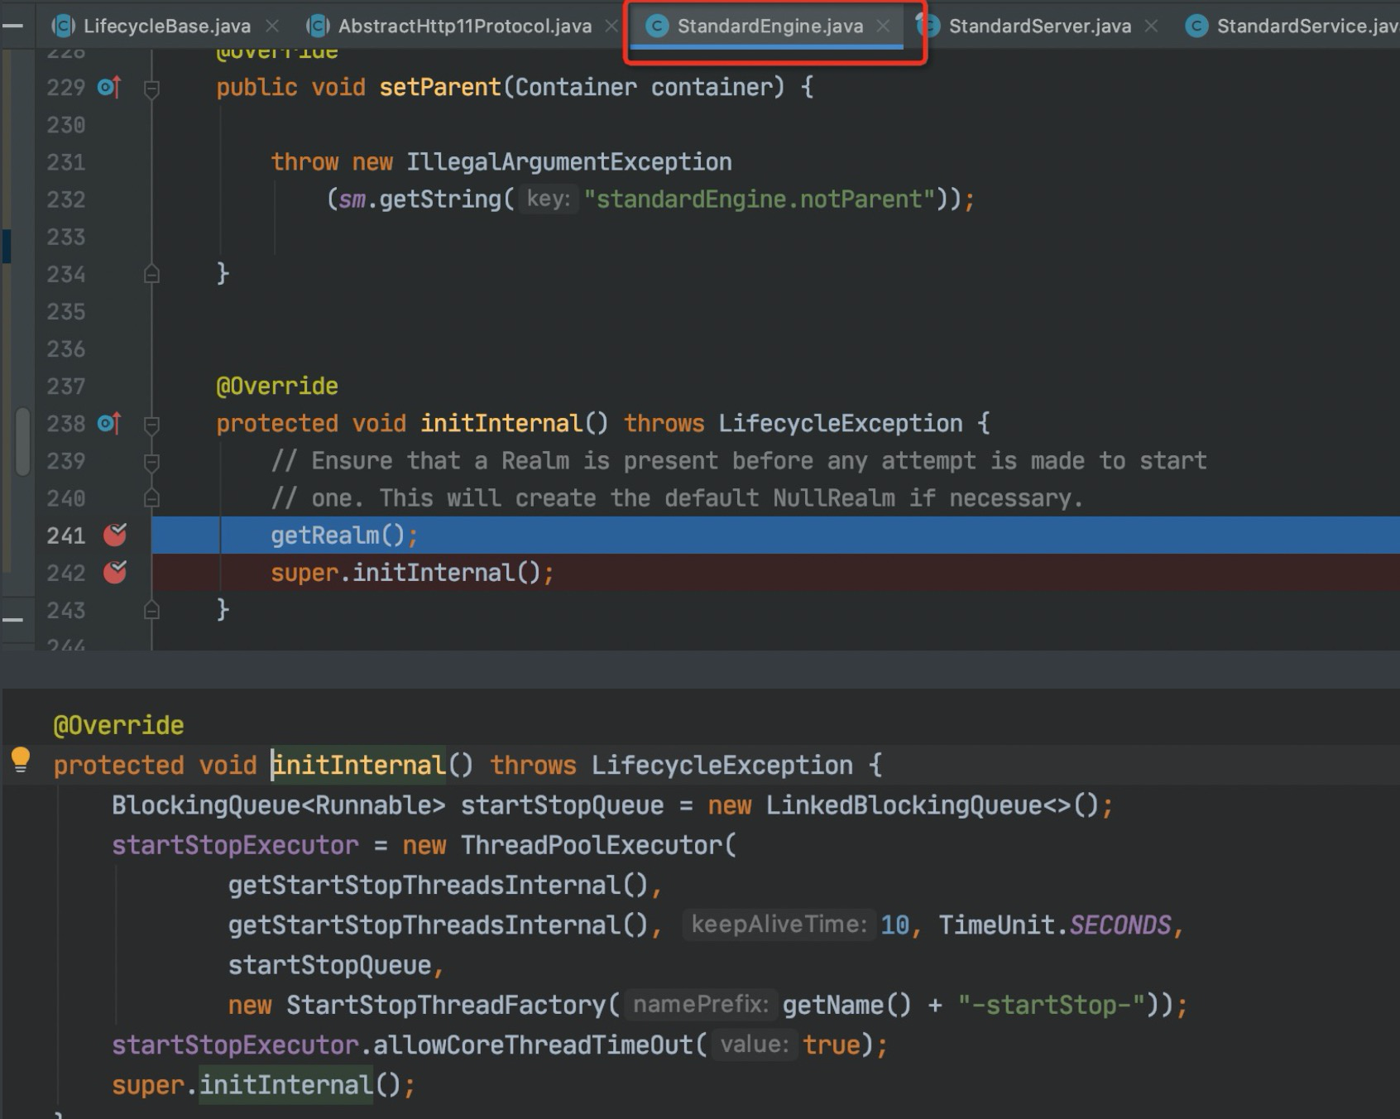Image resolution: width=1400 pixels, height=1119 pixels.
Task: Click the keepAliveTime parameter hint
Action: coord(779,924)
